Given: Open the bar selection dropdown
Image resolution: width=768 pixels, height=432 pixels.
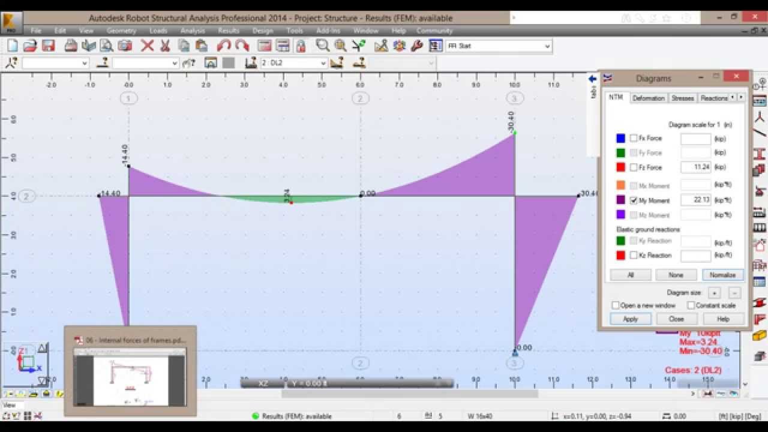Looking at the screenshot, I should tap(175, 63).
